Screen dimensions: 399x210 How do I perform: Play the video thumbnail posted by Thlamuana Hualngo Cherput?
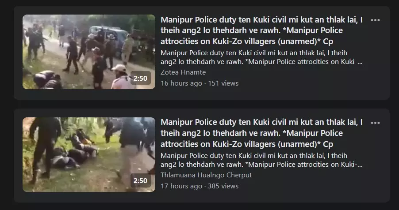point(89,155)
